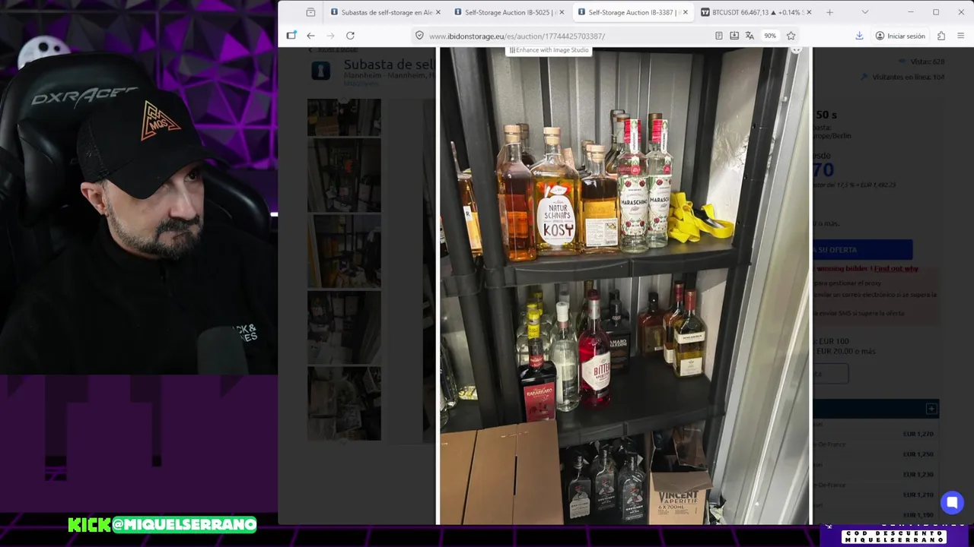Image resolution: width=974 pixels, height=547 pixels.
Task: Select the 'EUR 1,210' bid entry
Action: [x=918, y=495]
